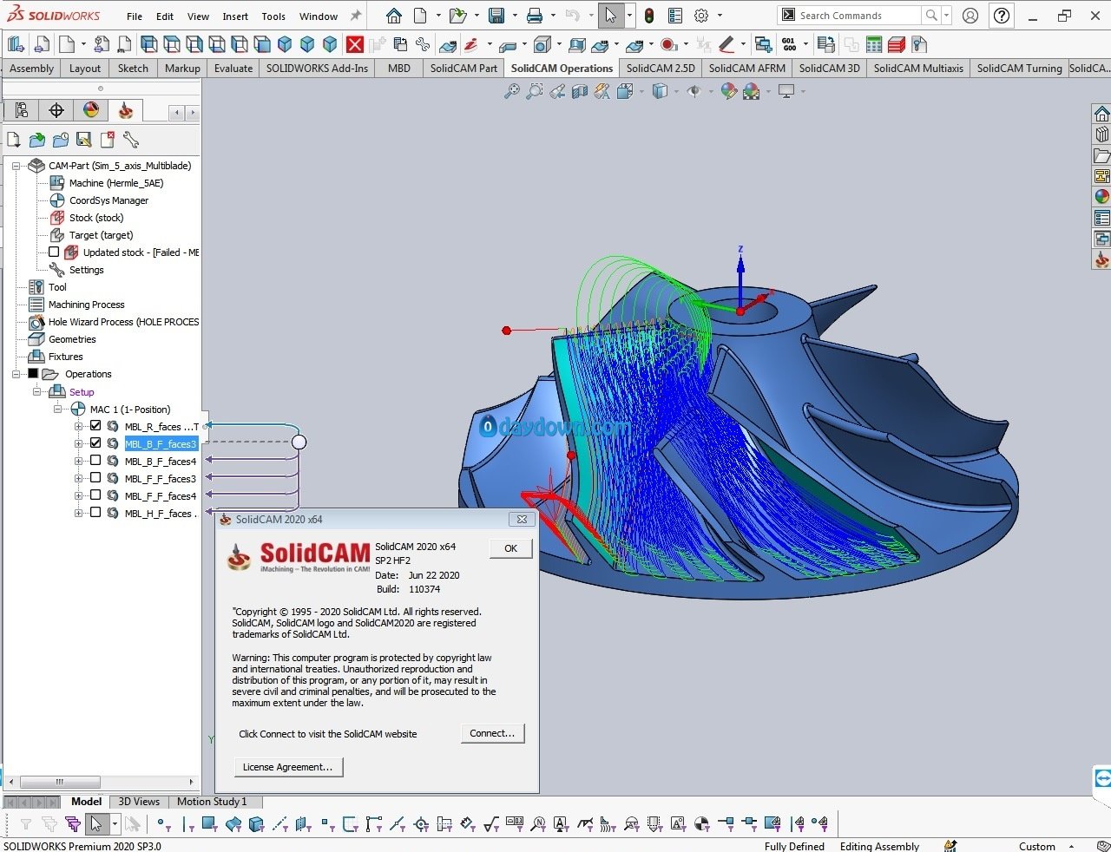Check the MBL_F_F_faces3 operation checkbox
This screenshot has width=1111, height=852.
(95, 478)
